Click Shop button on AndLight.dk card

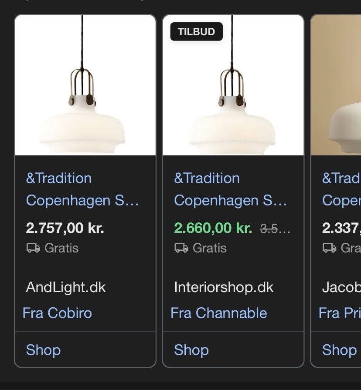pos(43,350)
